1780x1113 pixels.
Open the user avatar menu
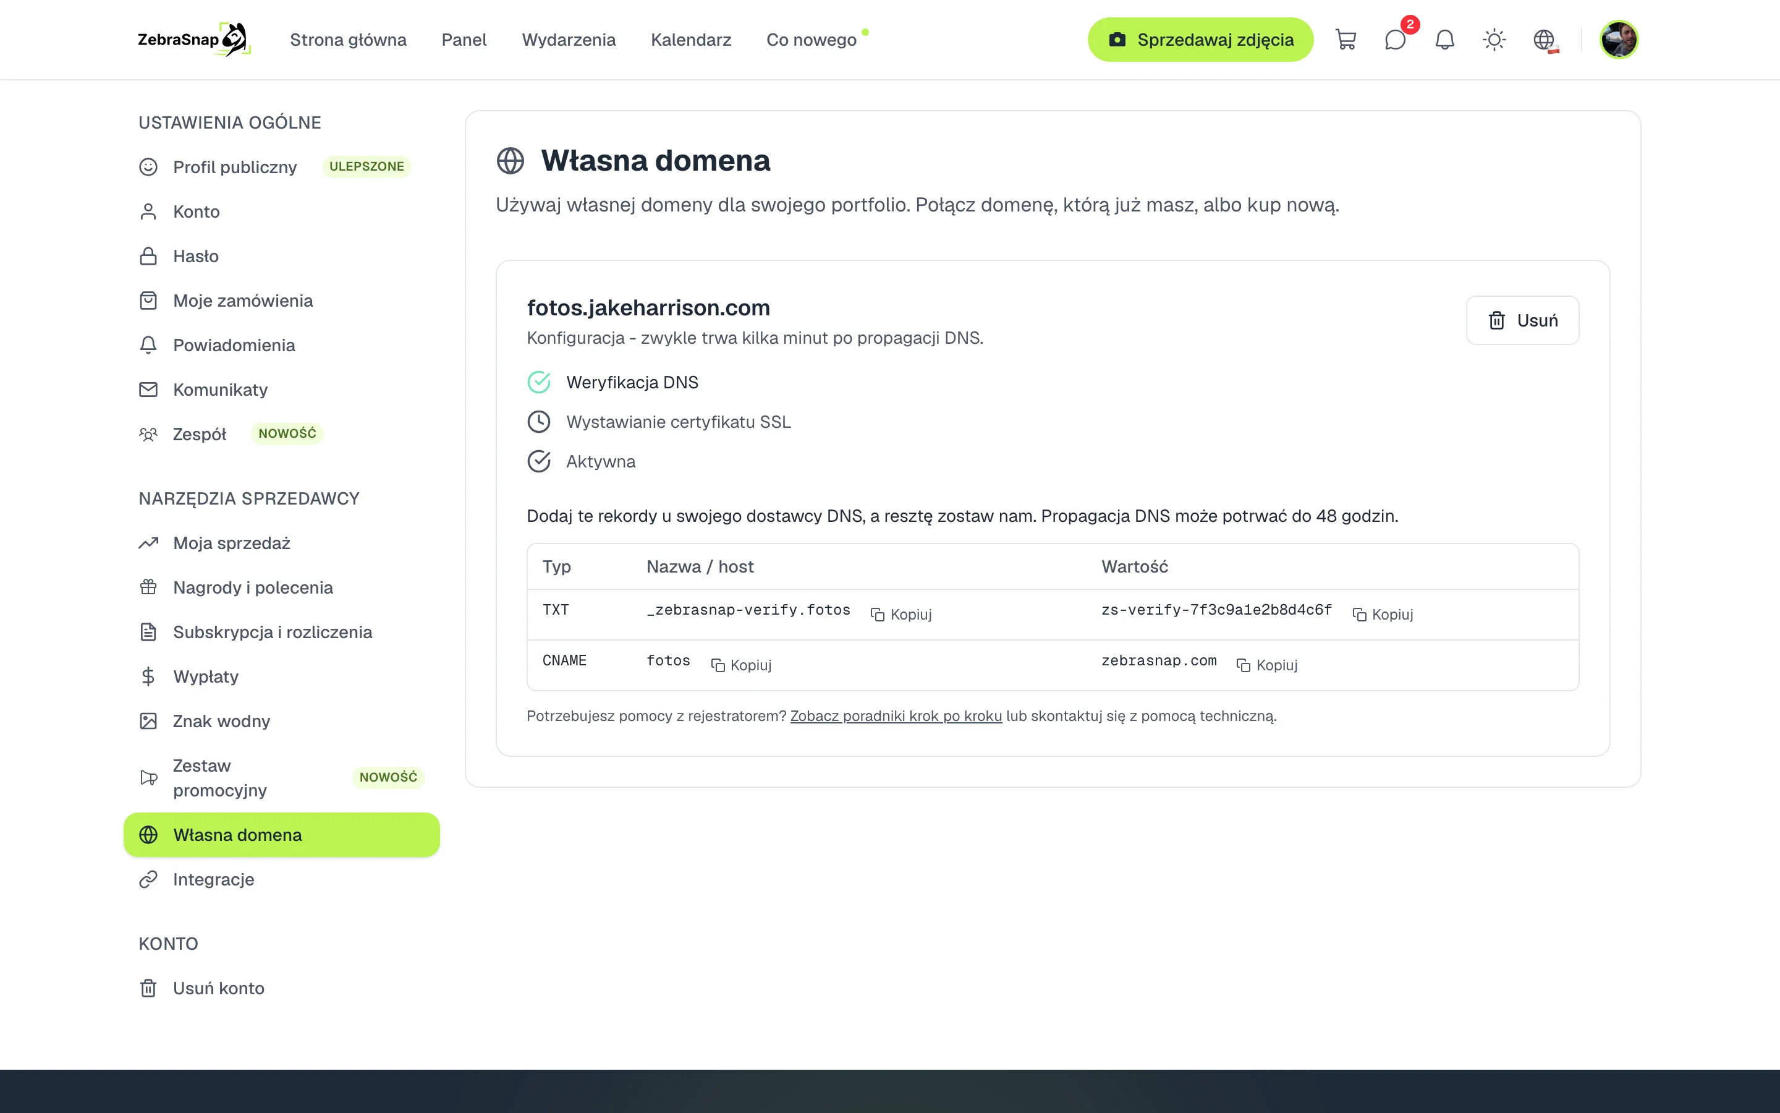point(1619,40)
